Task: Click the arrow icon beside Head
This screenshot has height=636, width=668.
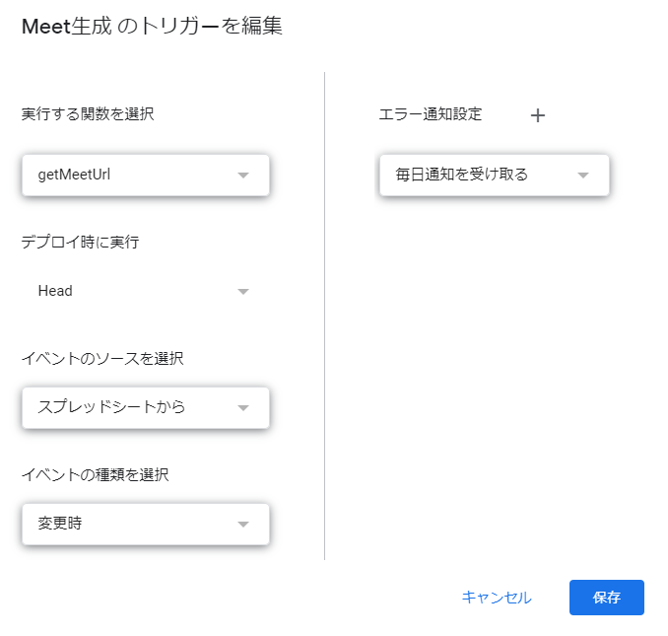Action: coord(243,292)
